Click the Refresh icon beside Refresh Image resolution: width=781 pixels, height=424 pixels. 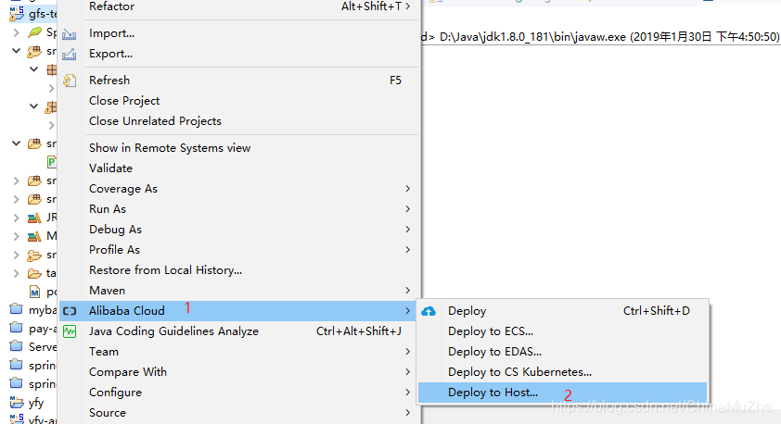[70, 81]
